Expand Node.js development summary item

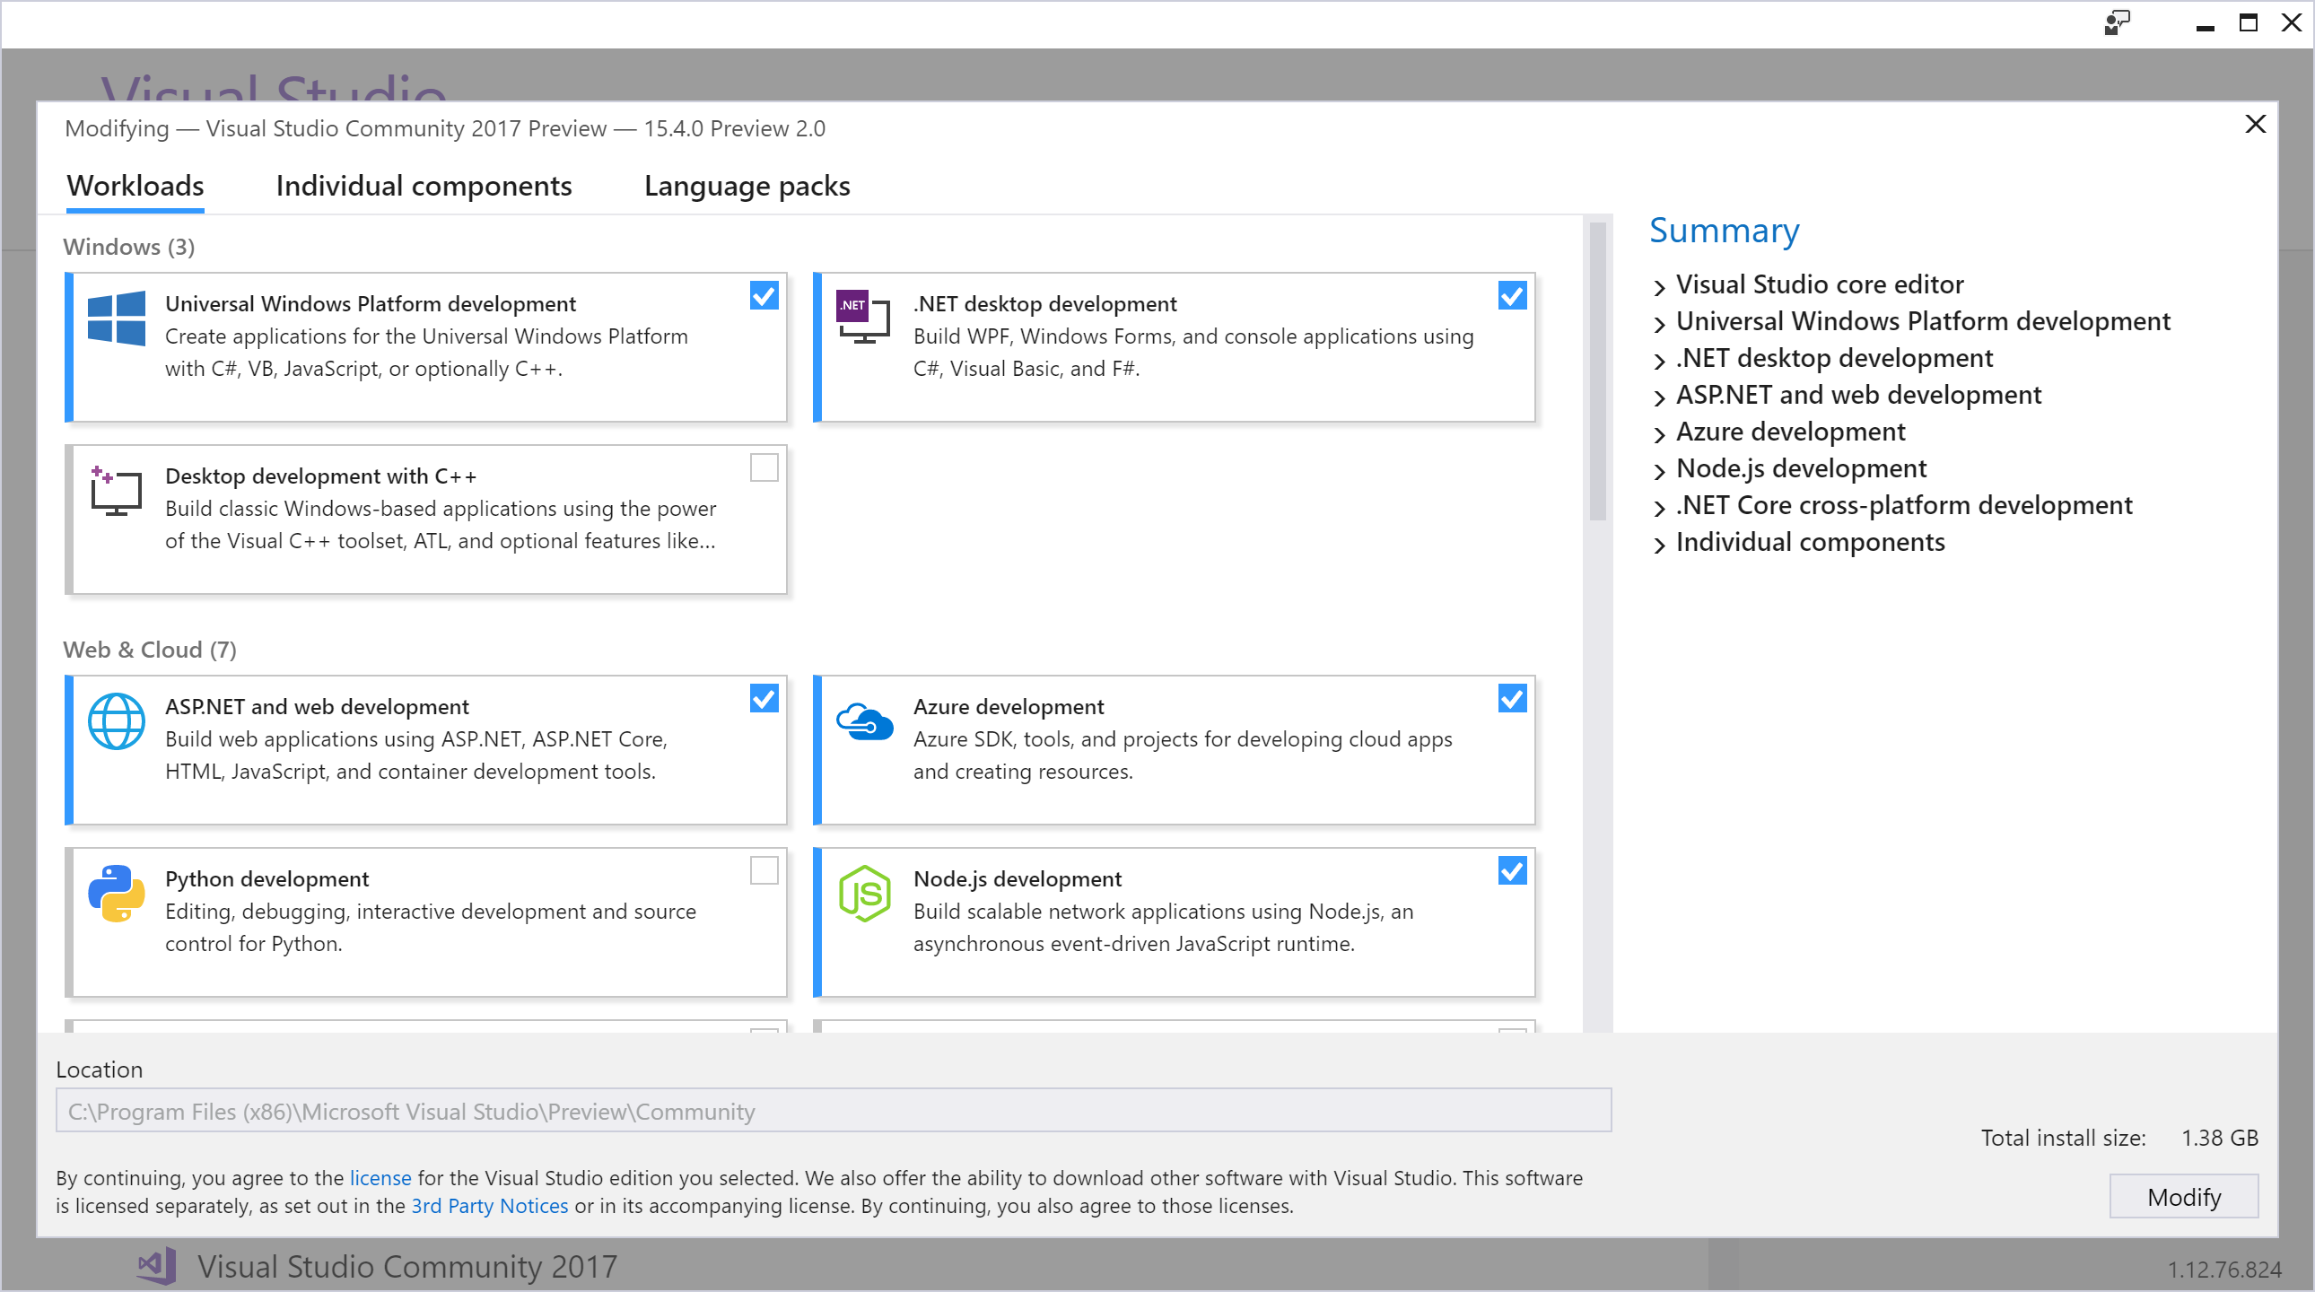1659,471
